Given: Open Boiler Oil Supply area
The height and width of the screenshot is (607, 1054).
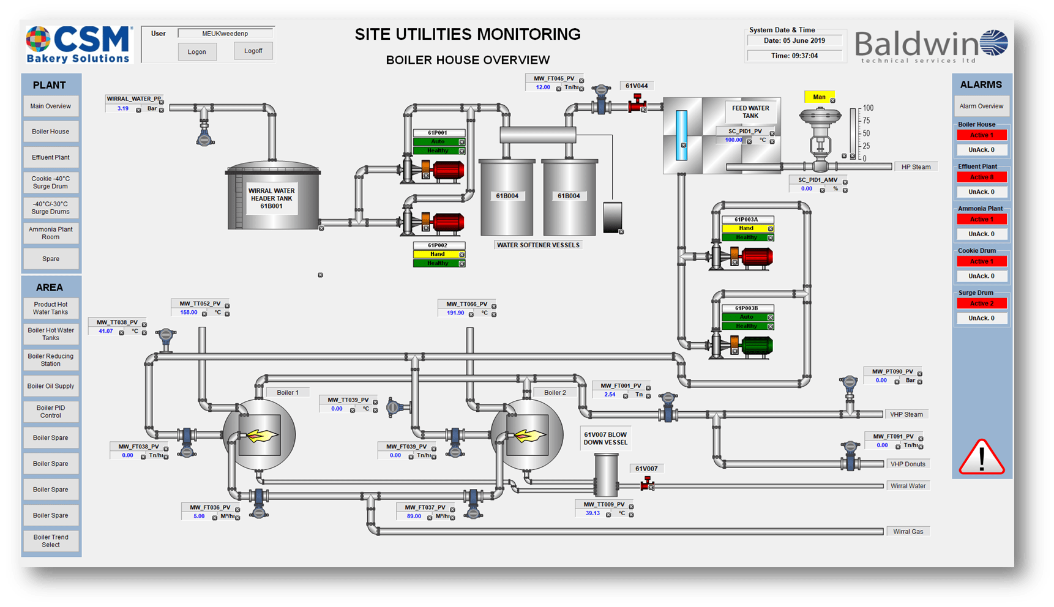Looking at the screenshot, I should tap(51, 386).
